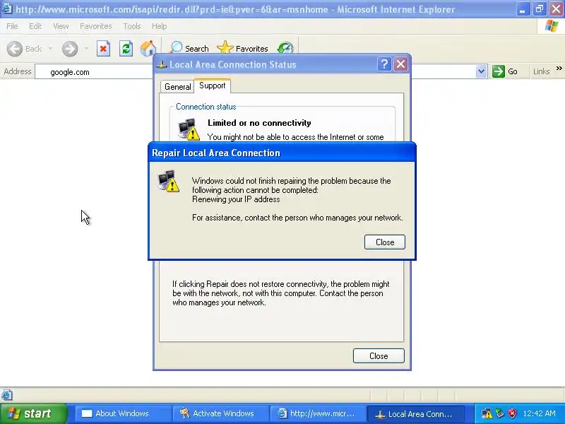Minimize the Internet Explorer window
The width and height of the screenshot is (565, 424).
coord(522,9)
